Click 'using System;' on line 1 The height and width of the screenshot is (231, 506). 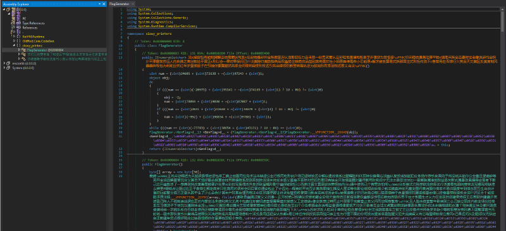(139, 9)
